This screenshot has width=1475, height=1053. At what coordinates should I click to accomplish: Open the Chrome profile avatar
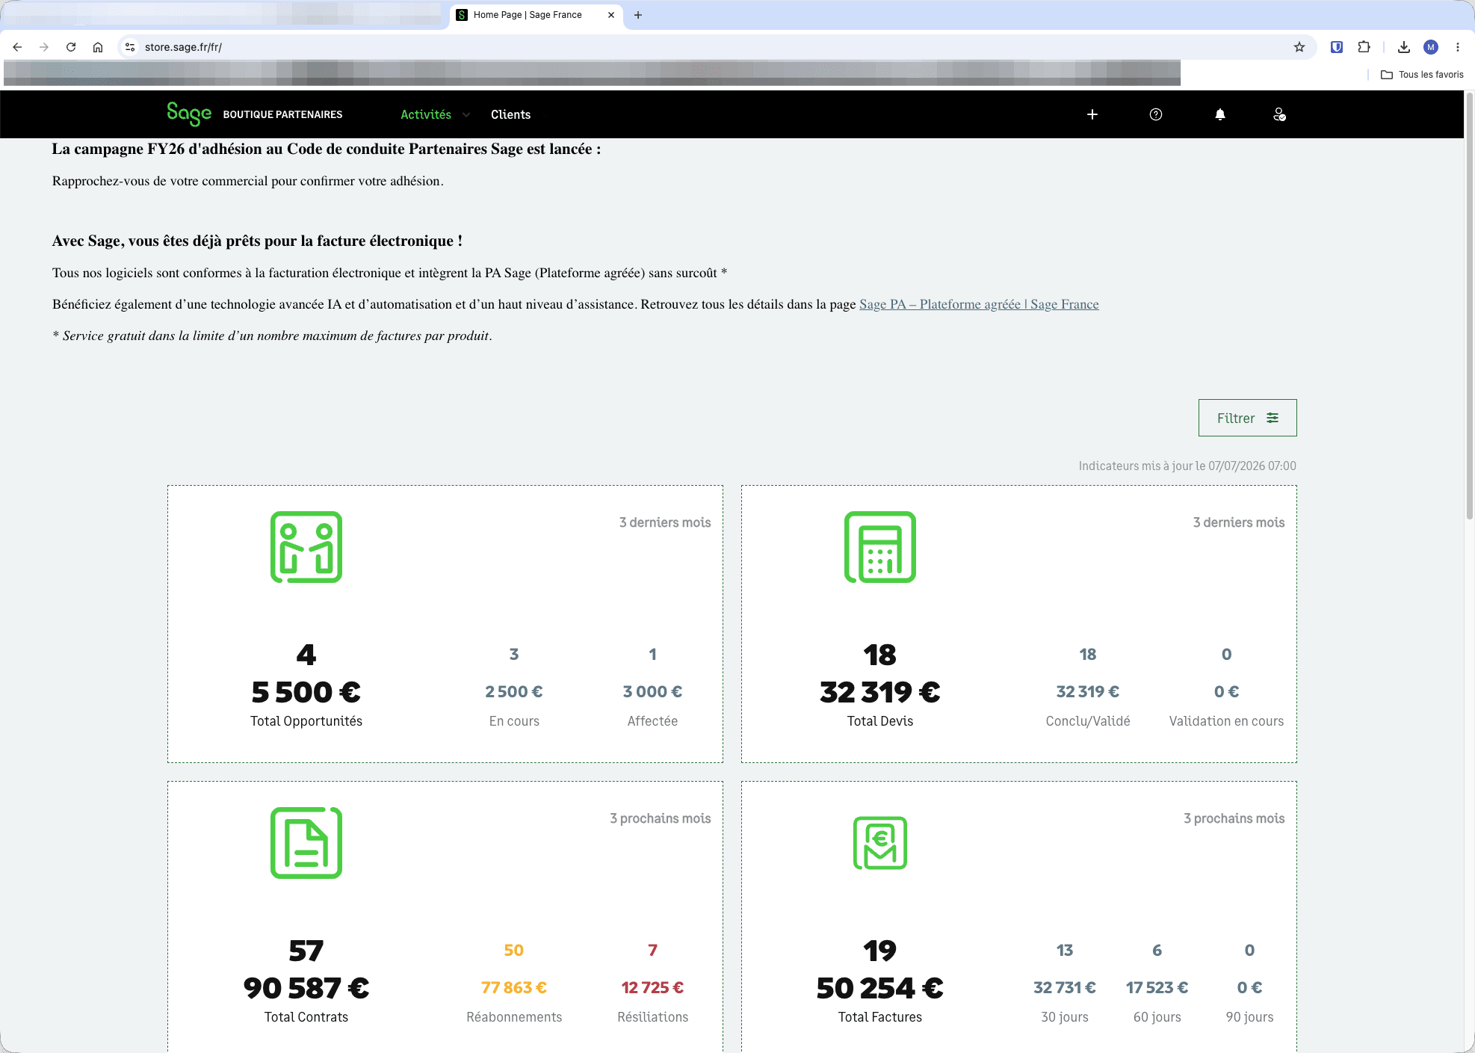pyautogui.click(x=1431, y=47)
